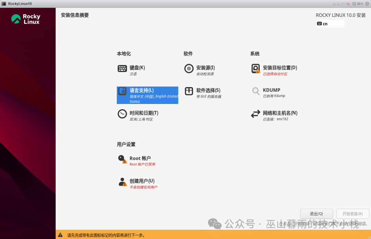Click the 创建用户 person icon

(x=122, y=182)
